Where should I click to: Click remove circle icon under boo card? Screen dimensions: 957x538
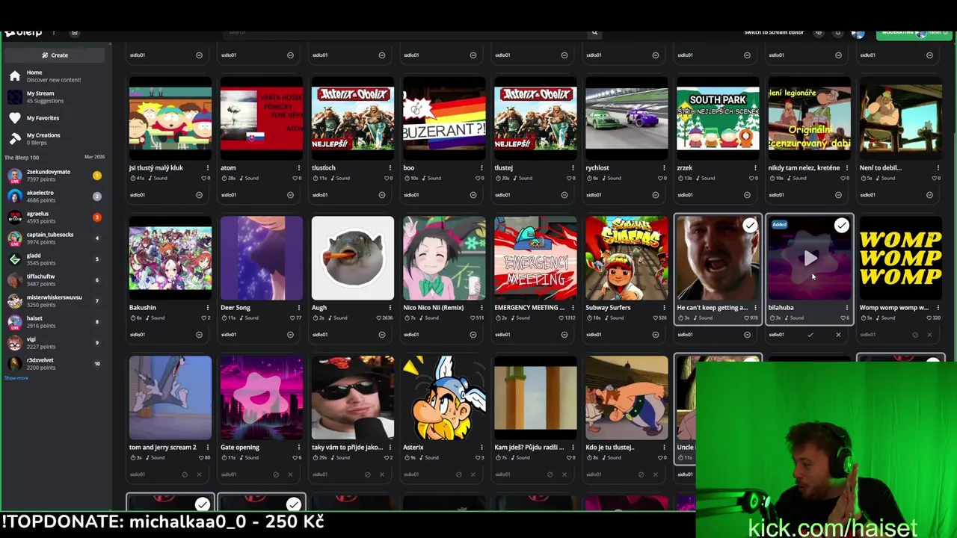[473, 195]
